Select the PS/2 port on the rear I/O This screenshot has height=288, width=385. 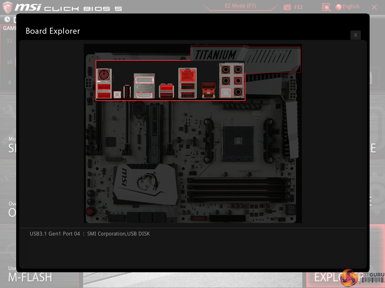(104, 75)
